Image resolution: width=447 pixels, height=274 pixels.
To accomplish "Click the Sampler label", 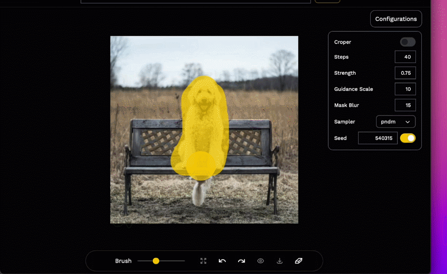I will coord(344,122).
